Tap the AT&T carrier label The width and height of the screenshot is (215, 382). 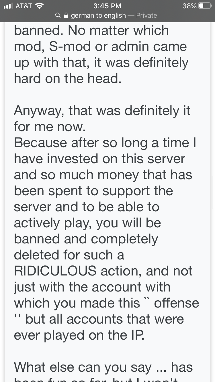click(x=24, y=6)
